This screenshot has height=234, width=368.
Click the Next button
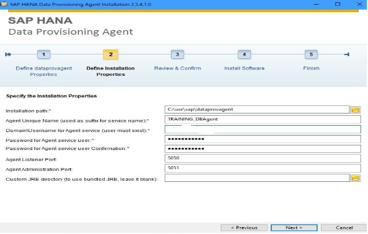294,228
